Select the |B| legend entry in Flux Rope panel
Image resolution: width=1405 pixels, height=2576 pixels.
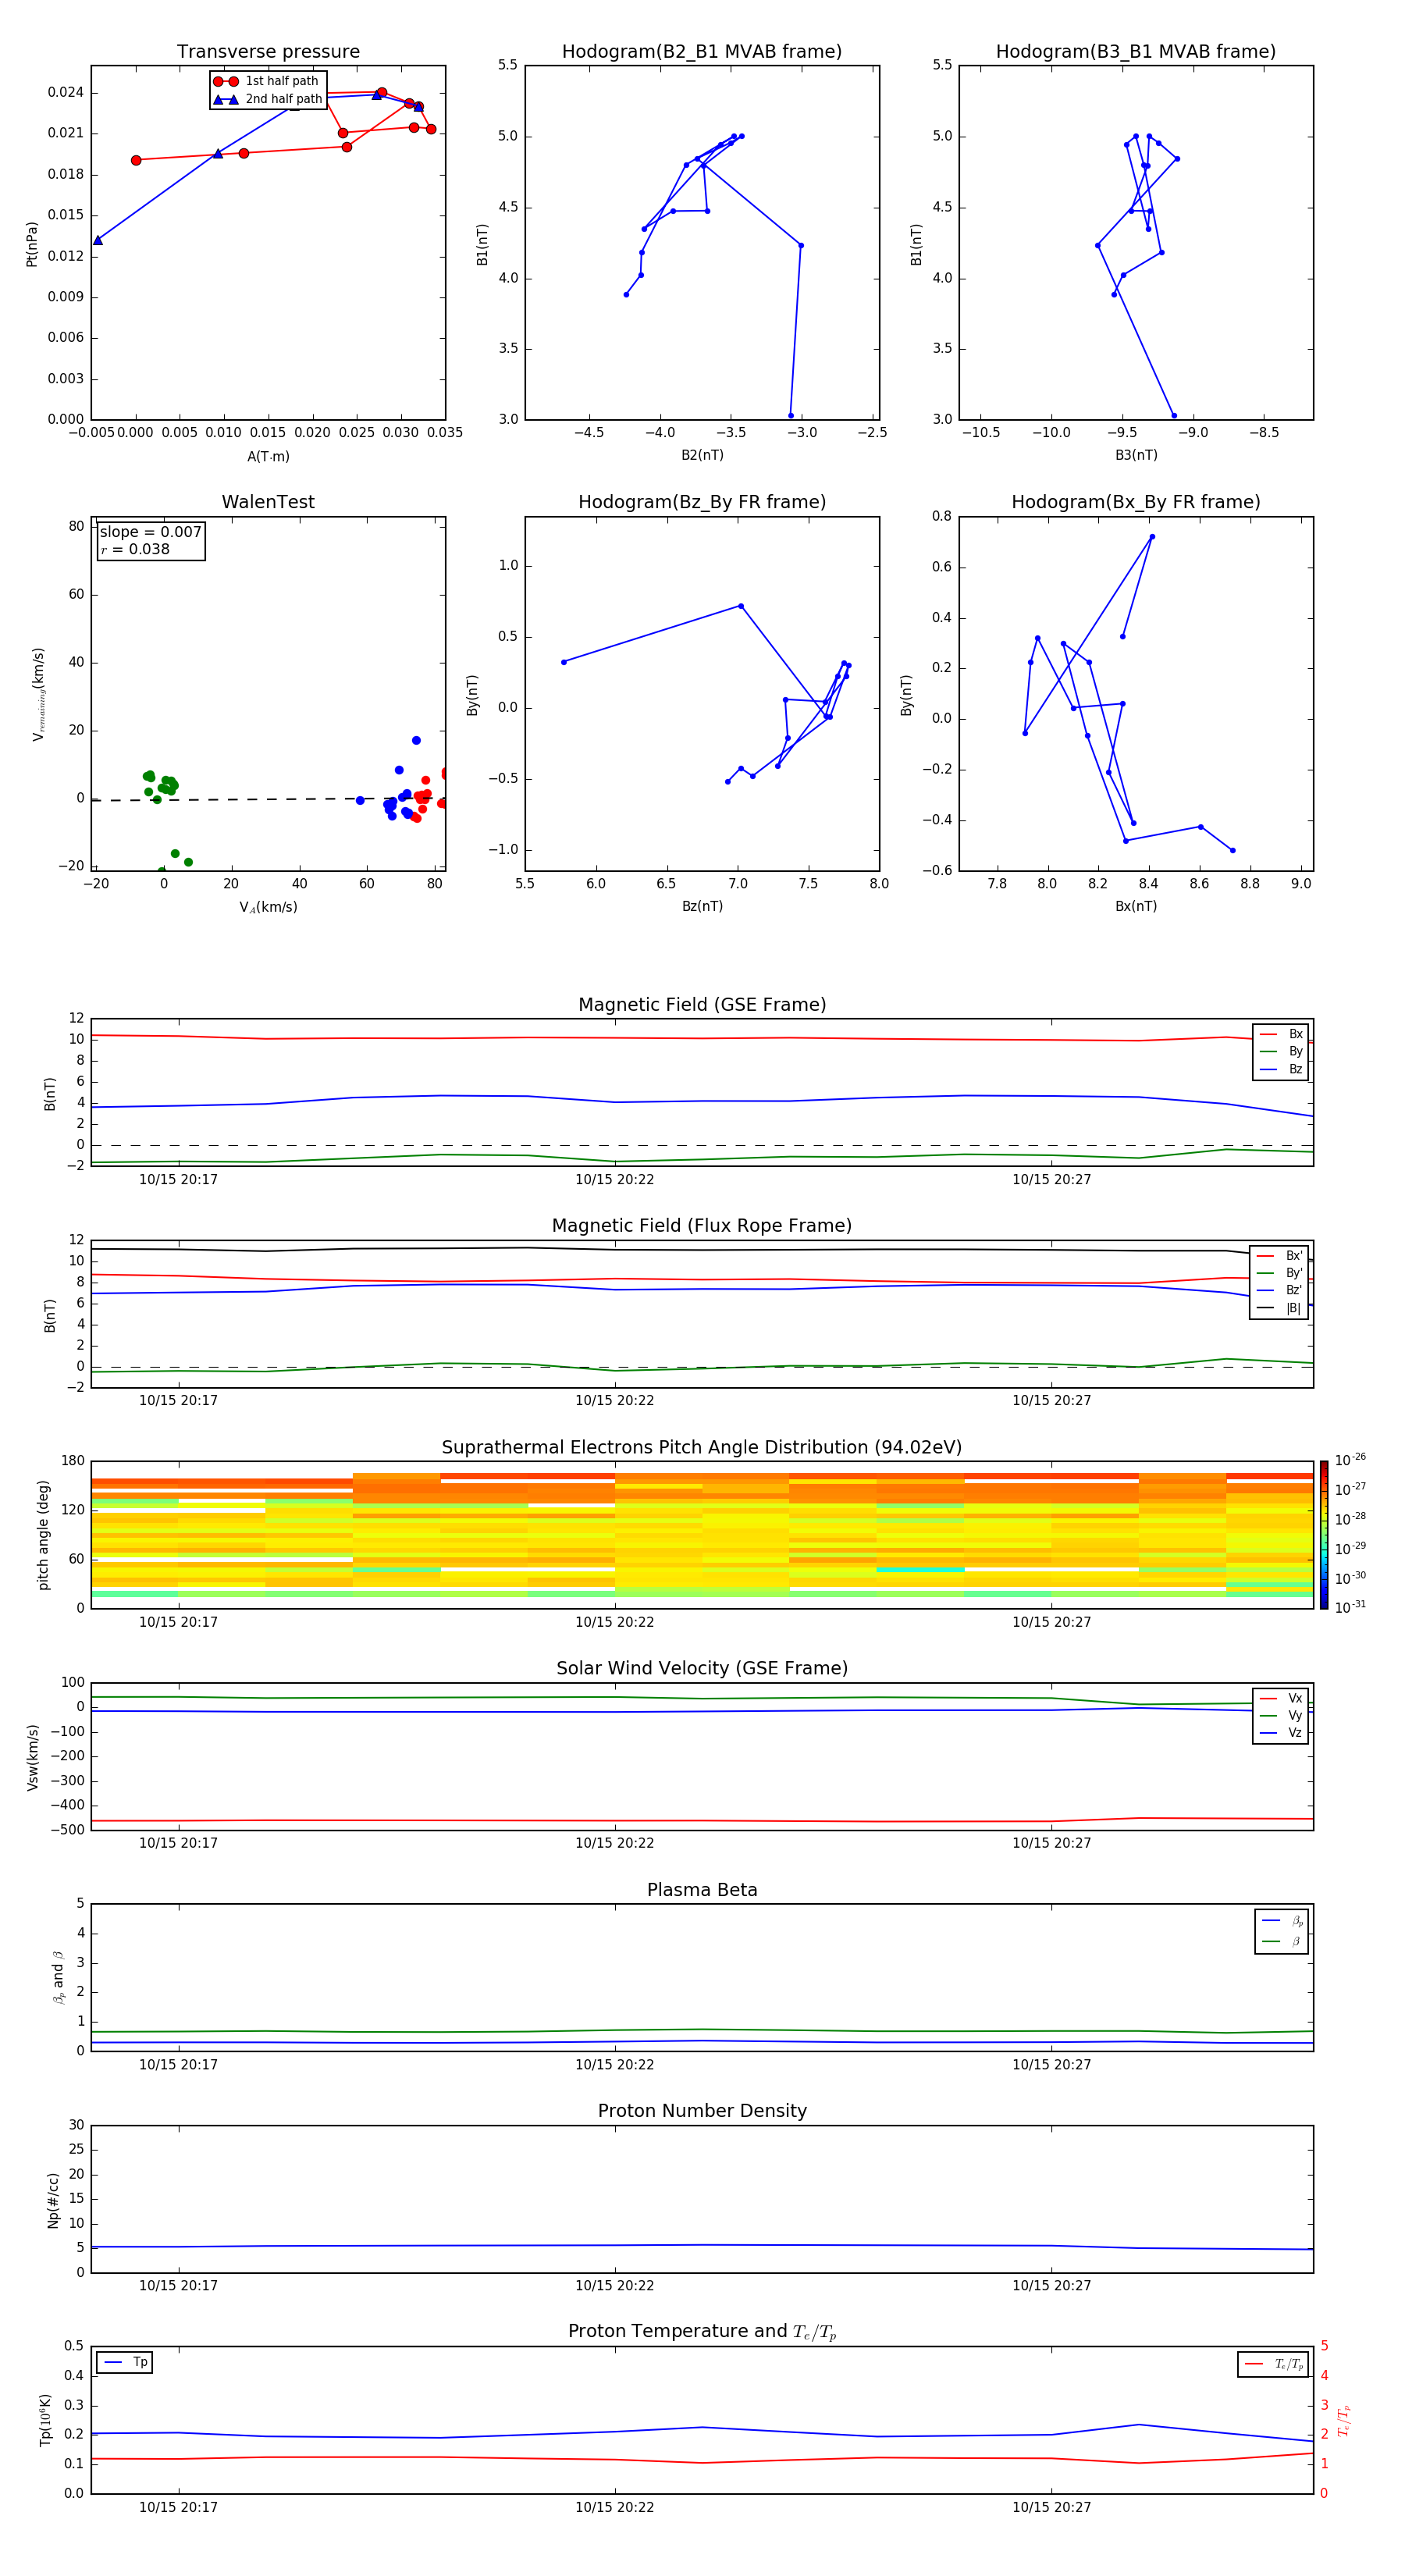(x=1280, y=1308)
